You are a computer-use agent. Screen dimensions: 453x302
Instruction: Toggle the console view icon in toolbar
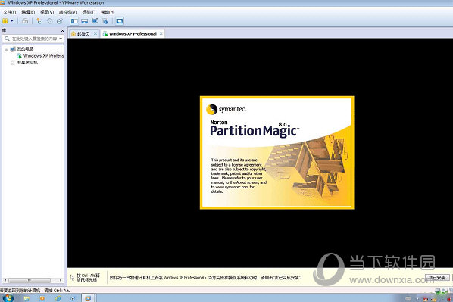coord(120,21)
